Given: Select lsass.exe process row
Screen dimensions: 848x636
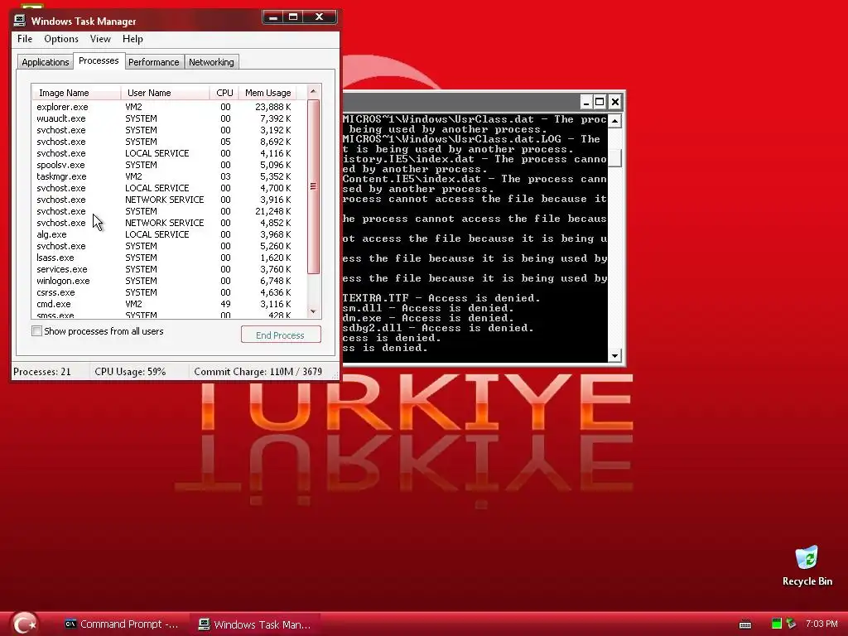Looking at the screenshot, I should [165, 258].
